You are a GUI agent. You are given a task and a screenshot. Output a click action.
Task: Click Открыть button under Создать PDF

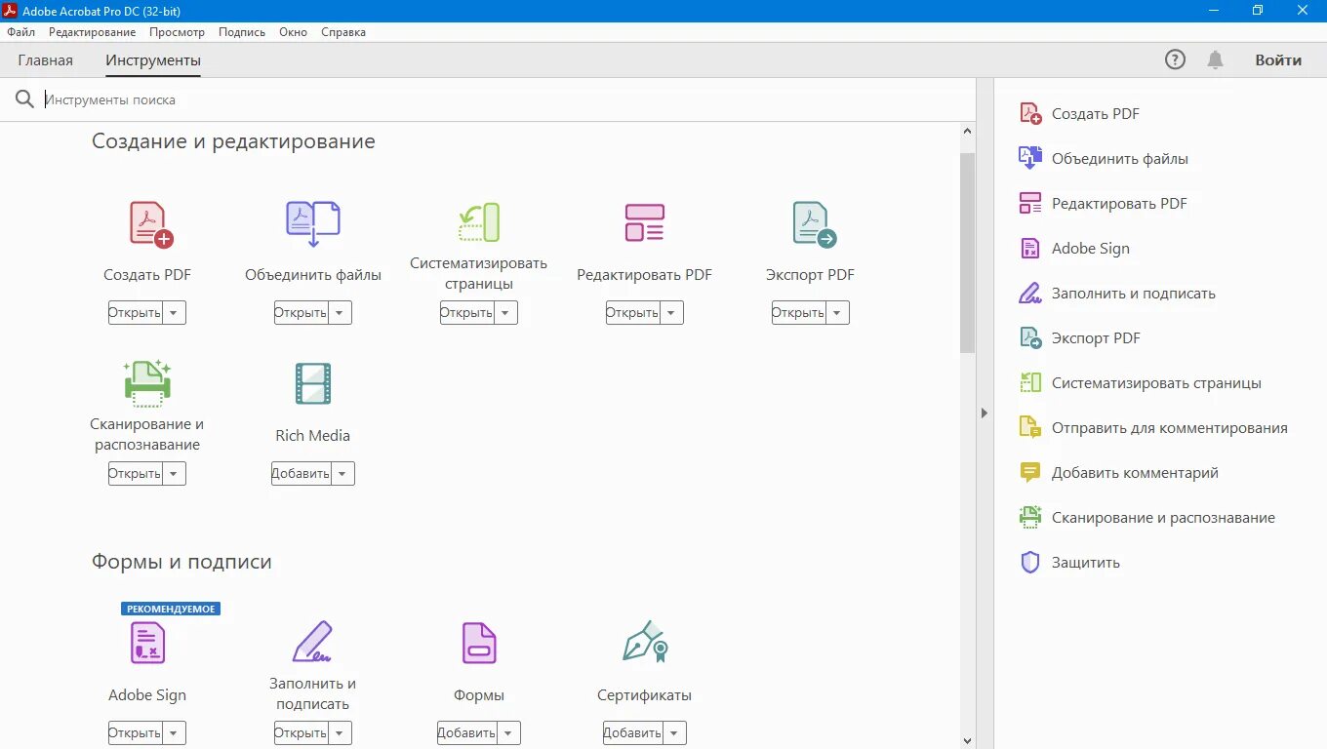135,313
